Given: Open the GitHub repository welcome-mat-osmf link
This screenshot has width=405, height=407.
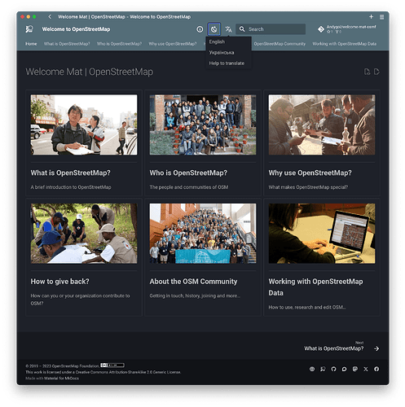Looking at the screenshot, I should click(x=347, y=29).
